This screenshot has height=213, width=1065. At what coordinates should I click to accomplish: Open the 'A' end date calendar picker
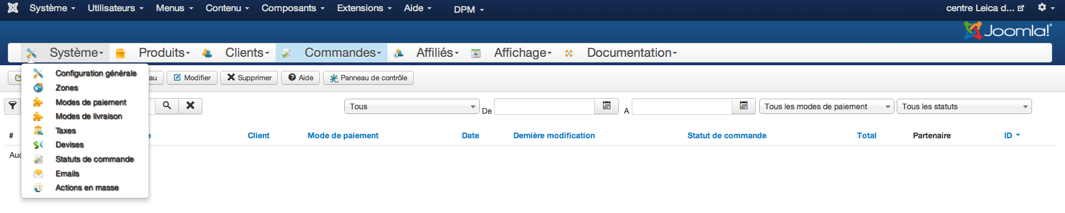[744, 106]
